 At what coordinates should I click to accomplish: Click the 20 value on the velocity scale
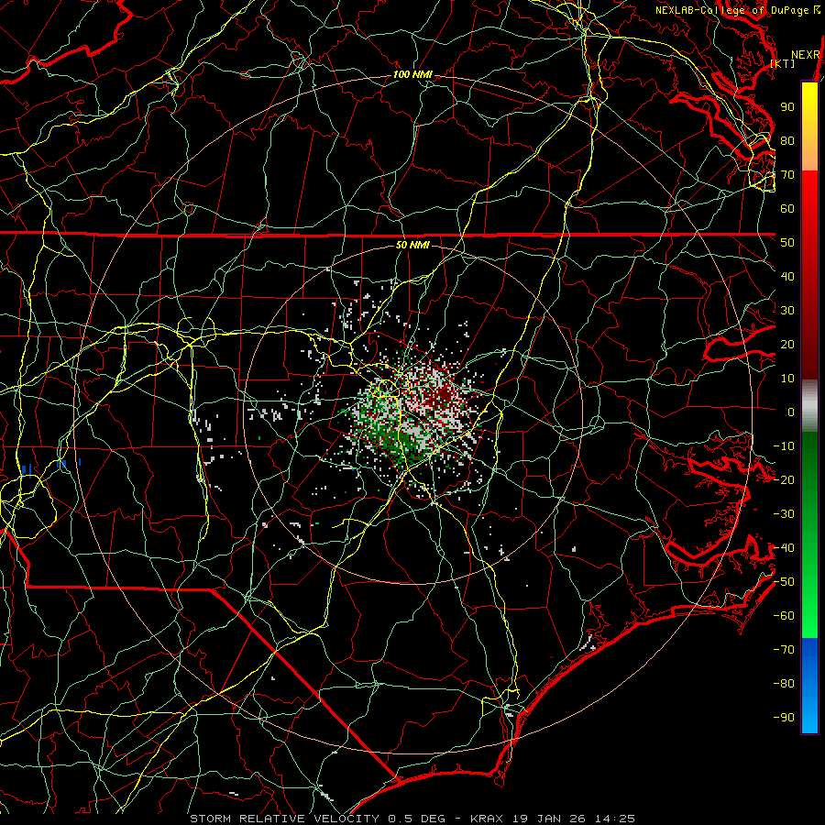[x=787, y=345]
